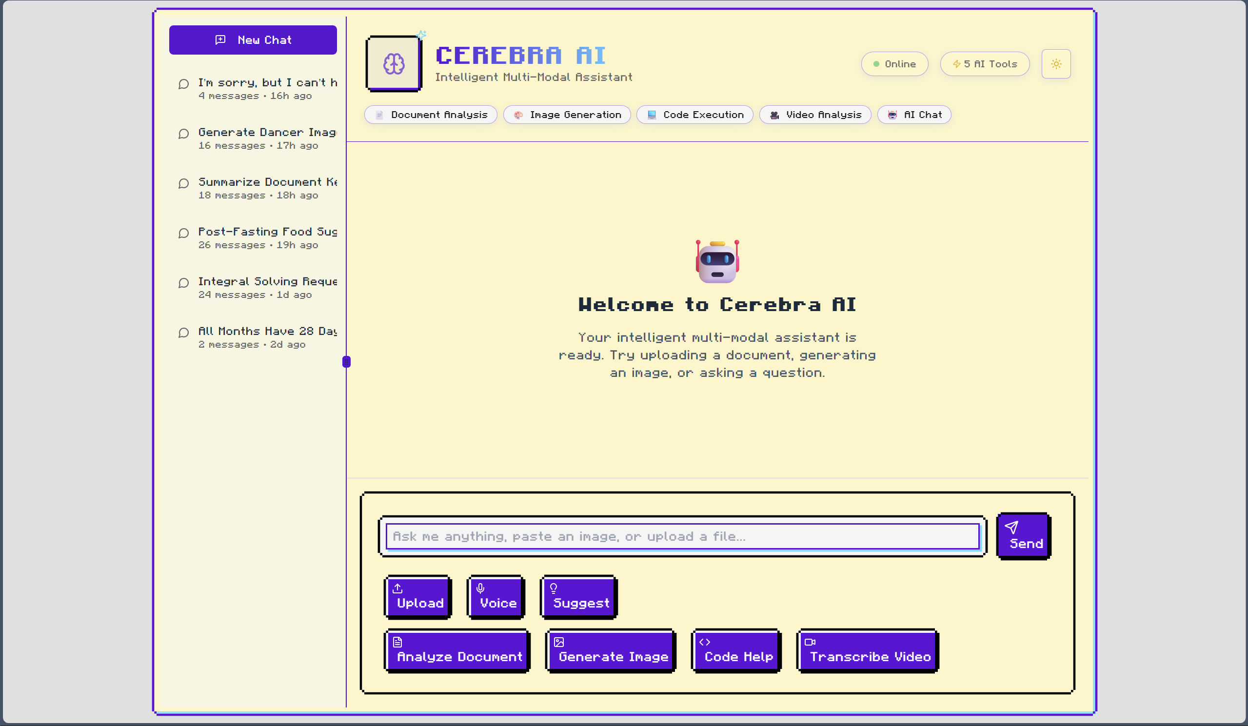Click the Suggest lightbulb button

coord(578,596)
